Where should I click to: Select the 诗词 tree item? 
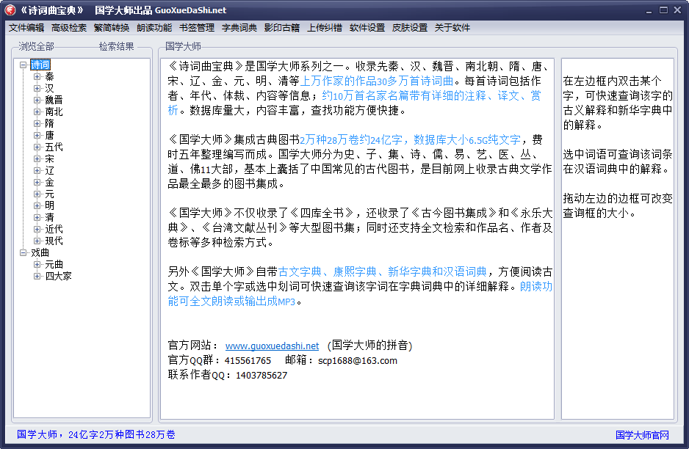point(40,65)
